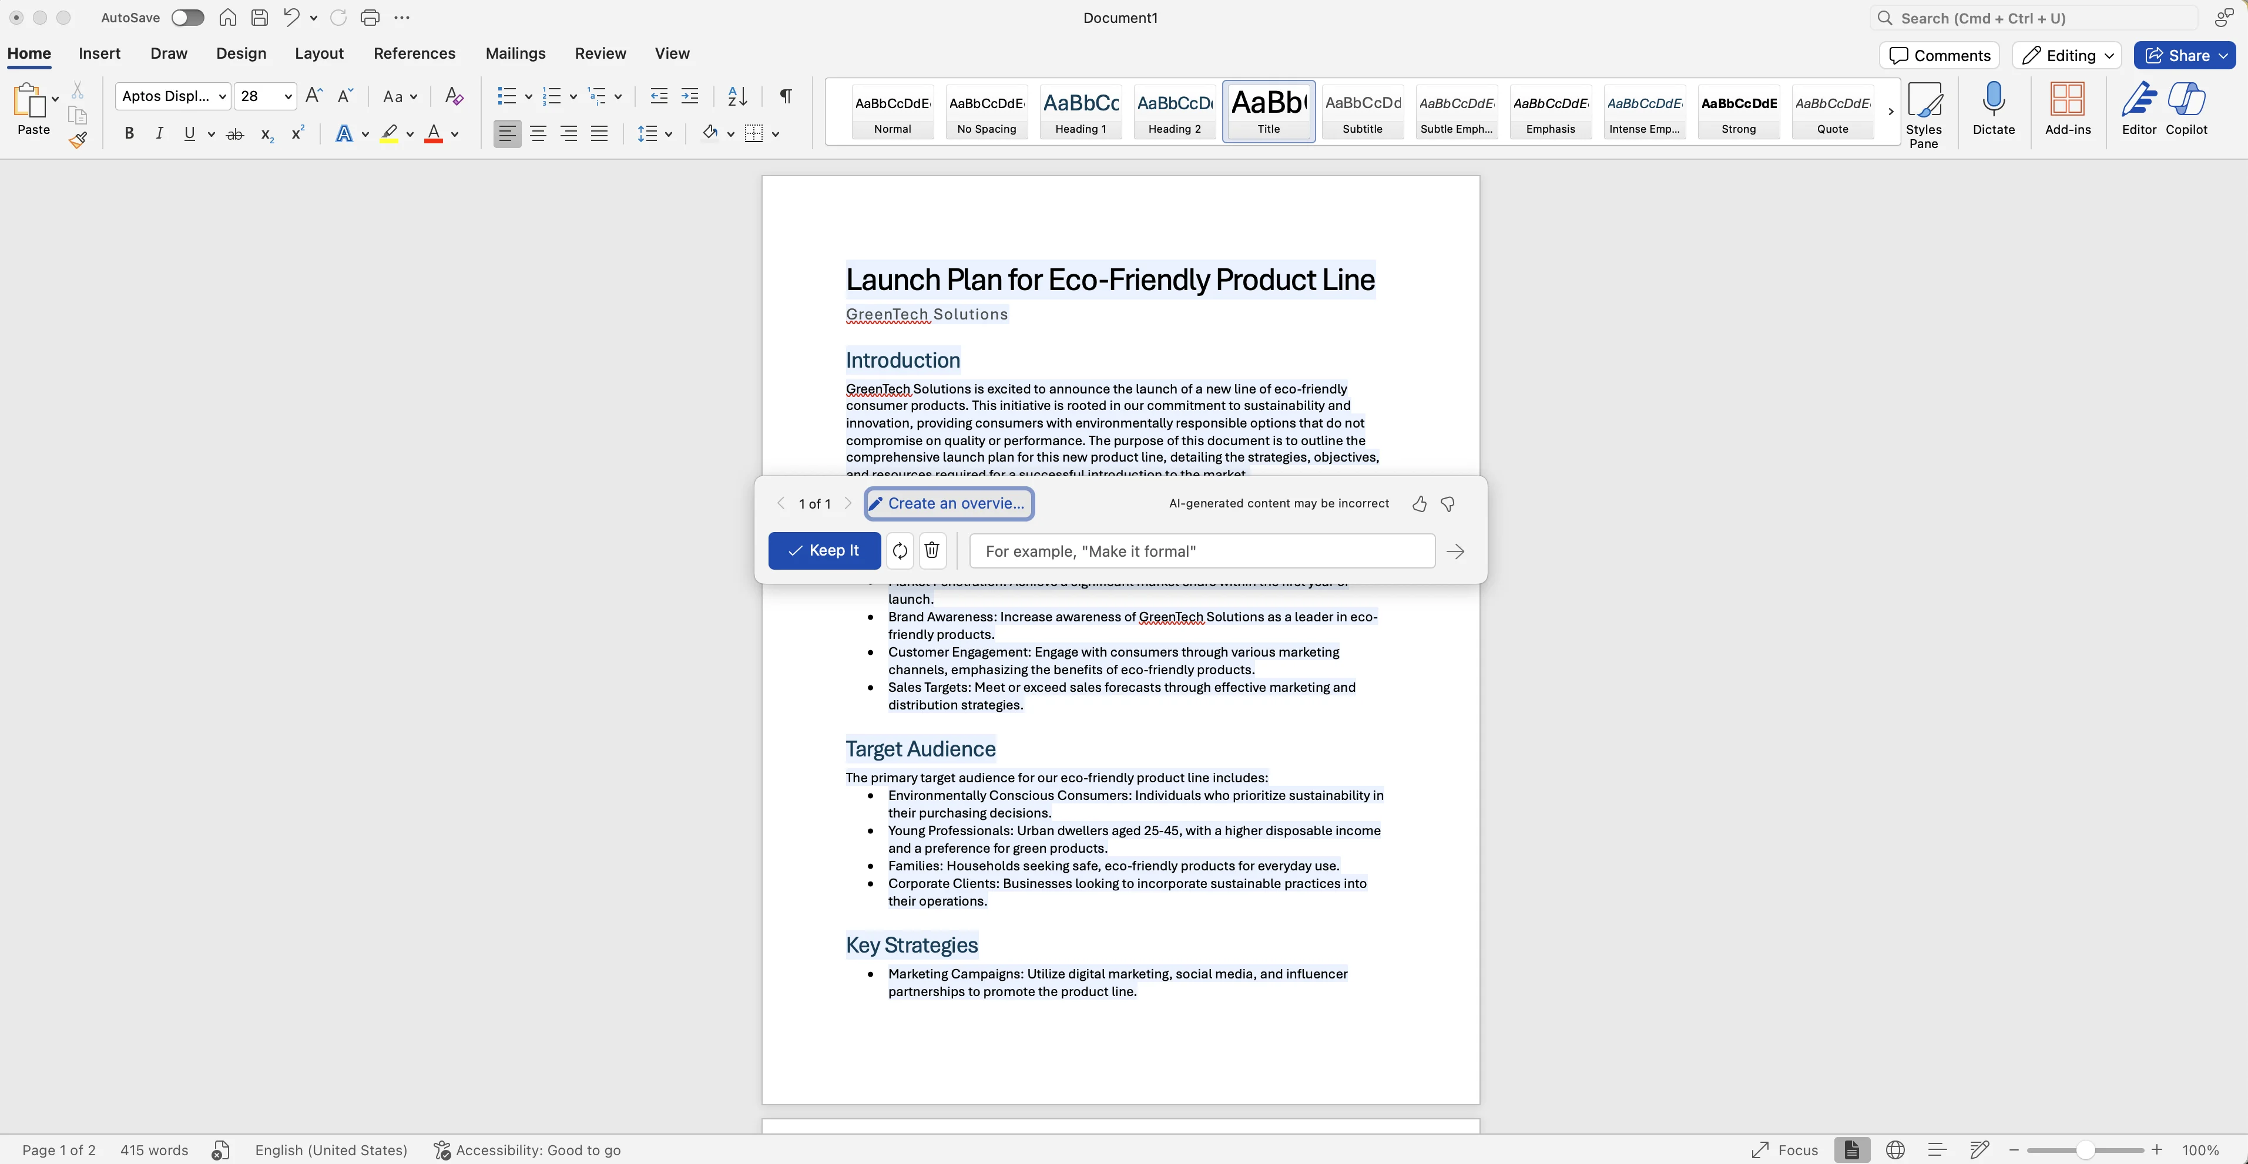Image resolution: width=2248 pixels, height=1164 pixels.
Task: Expand the styles gallery arrow
Action: (1890, 112)
